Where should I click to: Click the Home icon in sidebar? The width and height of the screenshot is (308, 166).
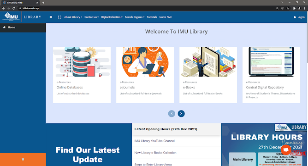pos(4,27)
